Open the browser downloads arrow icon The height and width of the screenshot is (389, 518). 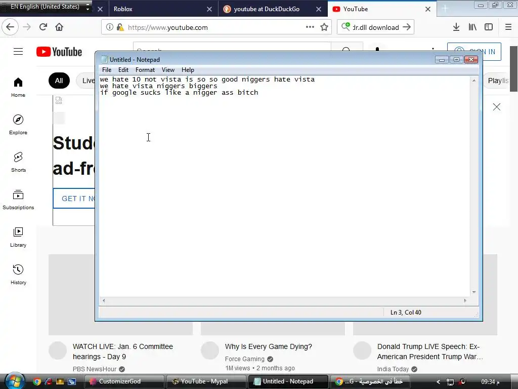(x=456, y=27)
